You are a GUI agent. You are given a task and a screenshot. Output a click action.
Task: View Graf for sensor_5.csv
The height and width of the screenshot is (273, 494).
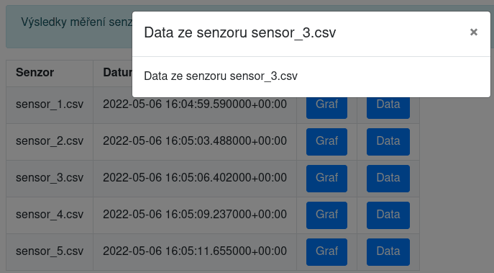[326, 252]
